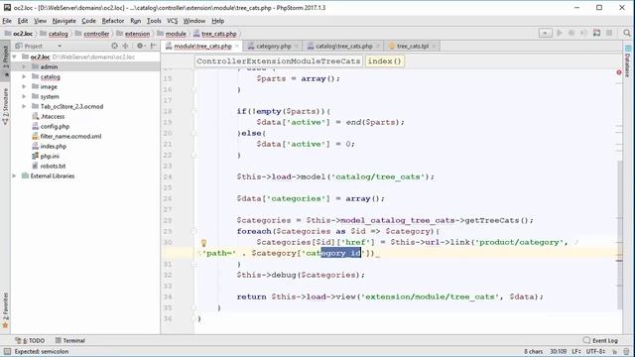Click the Run (play) toolbar icon
This screenshot has height=357, width=635.
[x=560, y=33]
